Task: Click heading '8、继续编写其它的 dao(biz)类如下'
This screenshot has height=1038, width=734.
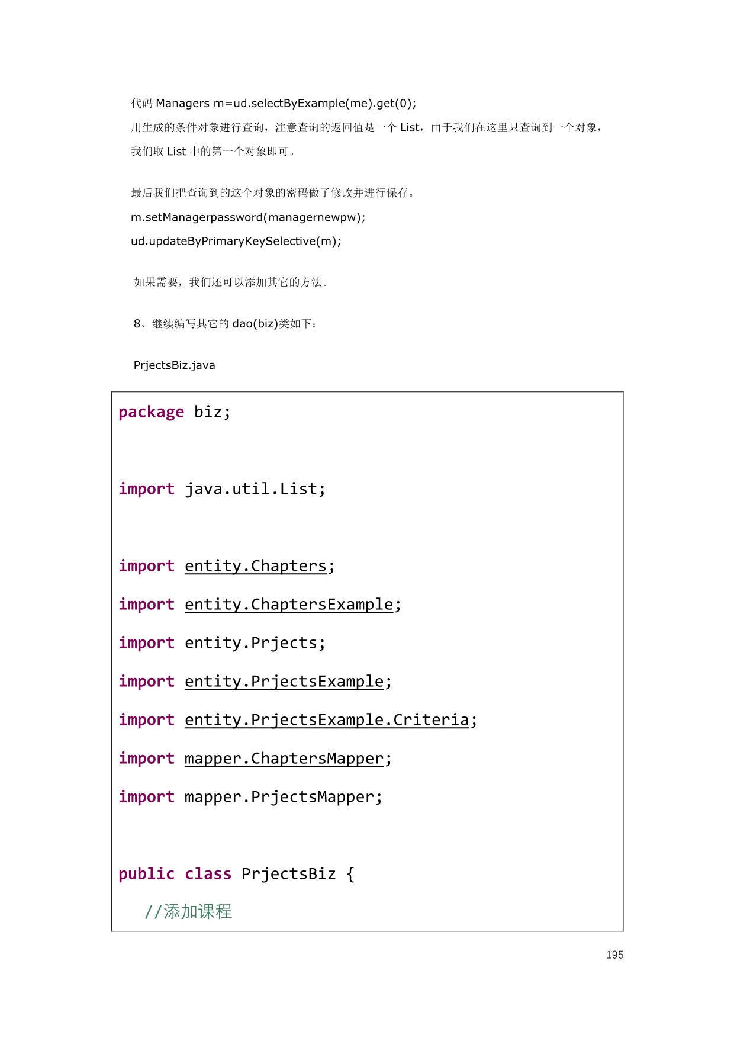Action: pyautogui.click(x=225, y=324)
